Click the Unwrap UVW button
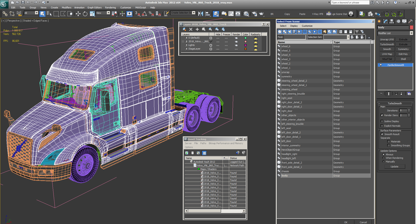Image resolution: width=416 pixels, height=224 pixels. pyautogui.click(x=387, y=39)
